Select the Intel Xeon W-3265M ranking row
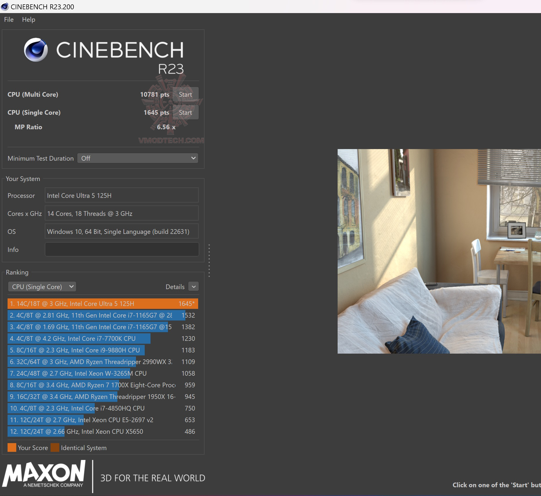Image resolution: width=541 pixels, height=496 pixels. click(103, 373)
